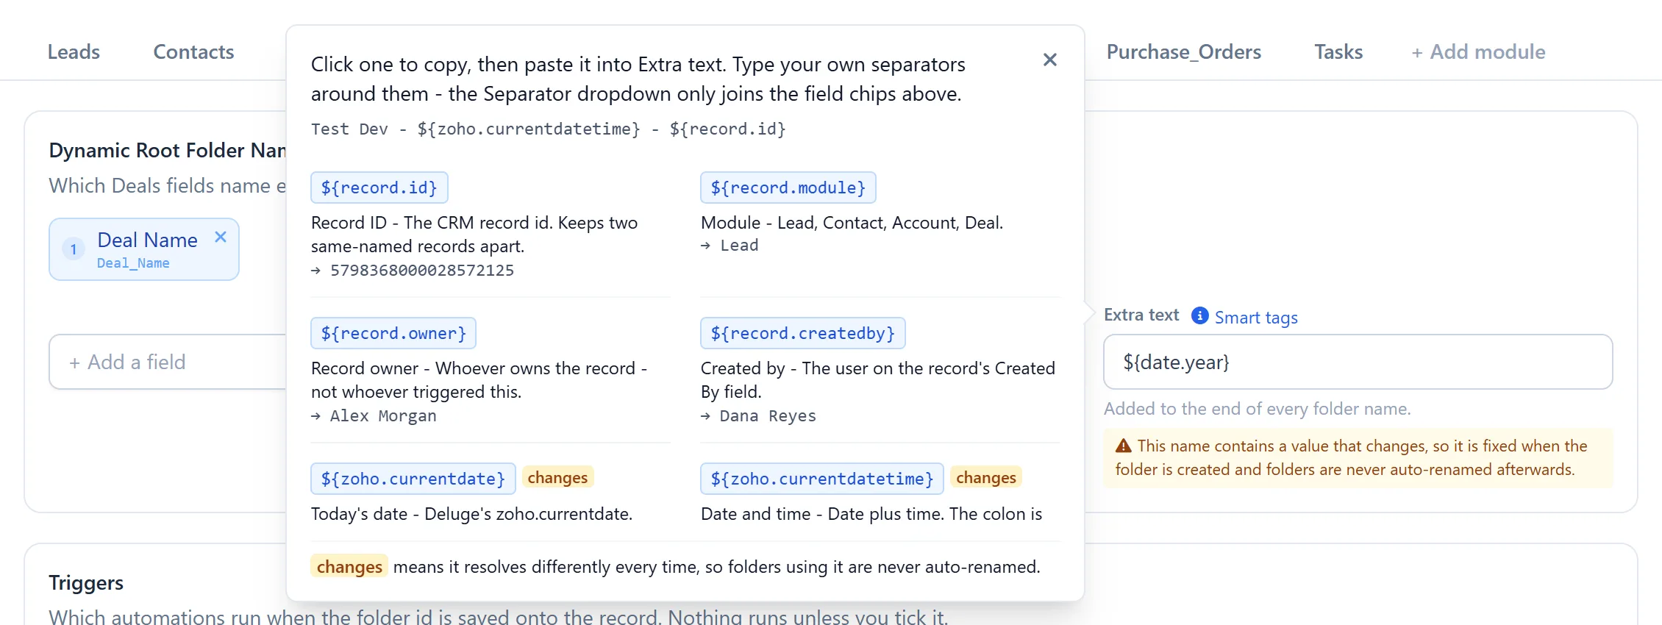The height and width of the screenshot is (625, 1662).
Task: Copy the ${zoho.currentdate} smart tag
Action: [413, 479]
